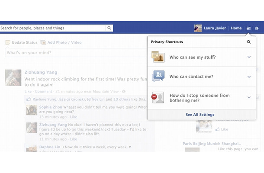Expand 'How do I stop someone from bothering me?' chevron

pyautogui.click(x=249, y=98)
